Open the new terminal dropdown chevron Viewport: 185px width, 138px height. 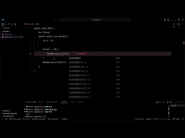(165, 102)
